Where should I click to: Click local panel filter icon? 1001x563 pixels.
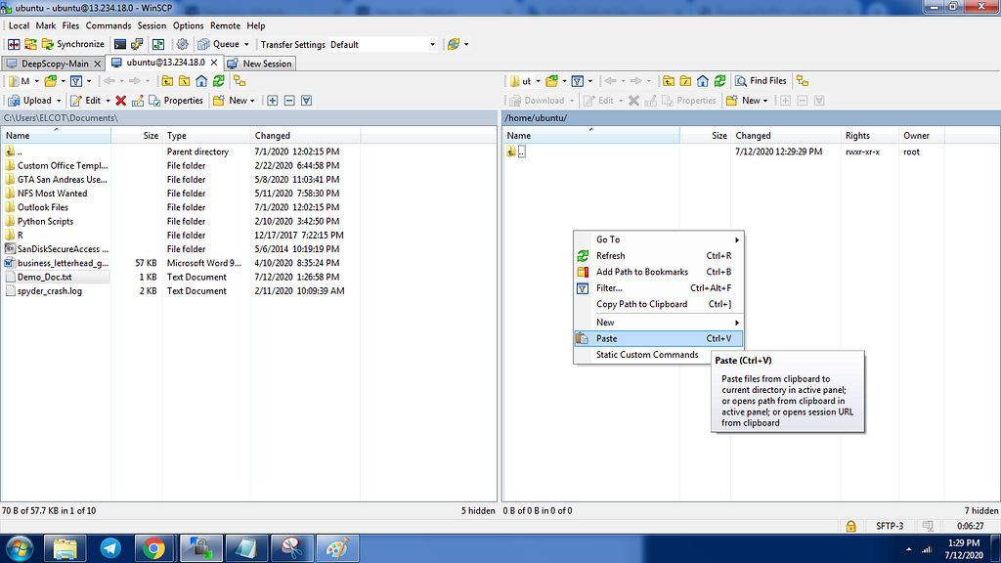click(76, 81)
